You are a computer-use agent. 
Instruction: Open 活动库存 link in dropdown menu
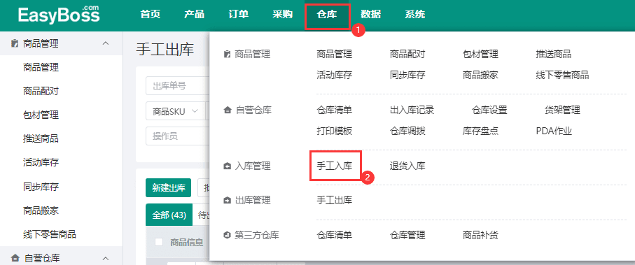[x=335, y=75]
